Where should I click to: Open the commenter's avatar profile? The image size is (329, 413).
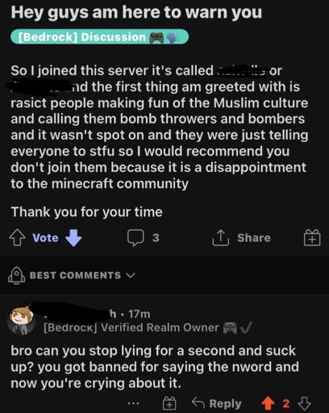point(22,320)
